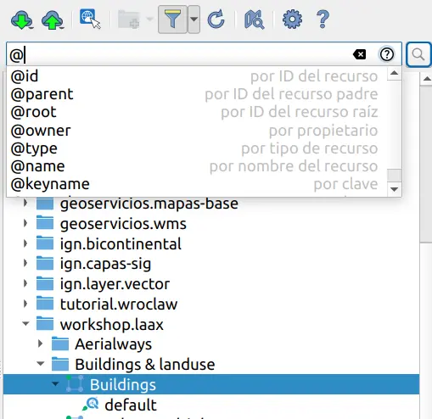Select workshop.laax tree item
This screenshot has width=432, height=419.
click(x=112, y=324)
